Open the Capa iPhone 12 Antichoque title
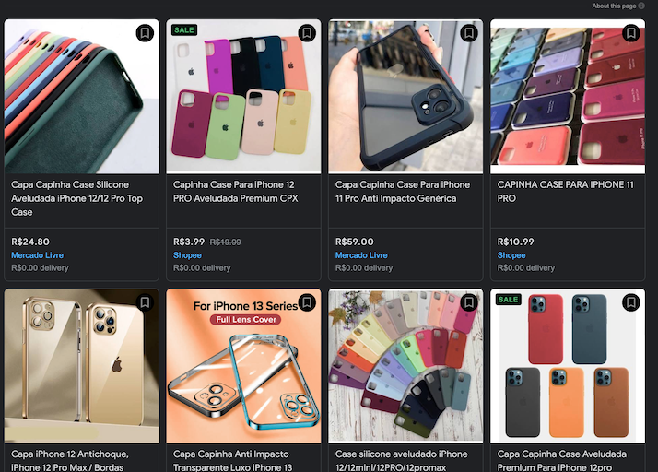 click(70, 461)
